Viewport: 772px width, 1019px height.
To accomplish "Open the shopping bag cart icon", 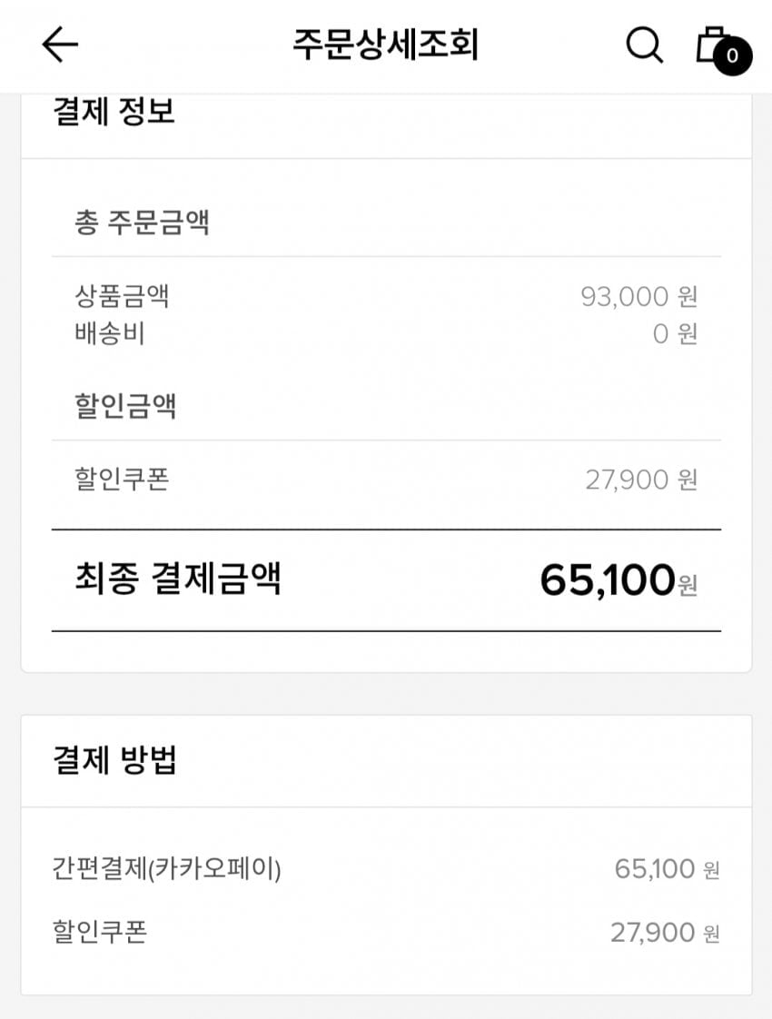I will pos(711,44).
